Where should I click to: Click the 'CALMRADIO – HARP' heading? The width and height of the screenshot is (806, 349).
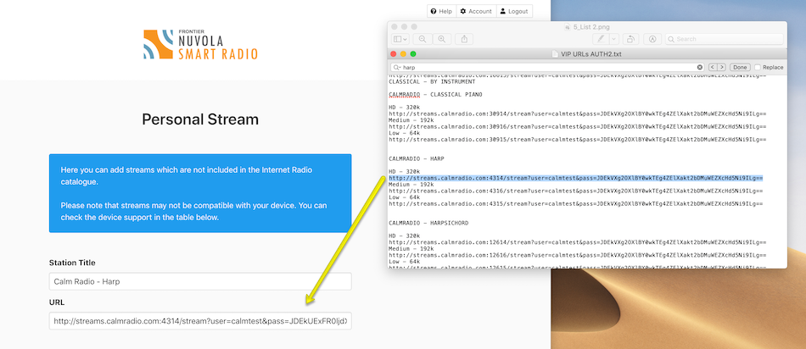[x=417, y=158]
